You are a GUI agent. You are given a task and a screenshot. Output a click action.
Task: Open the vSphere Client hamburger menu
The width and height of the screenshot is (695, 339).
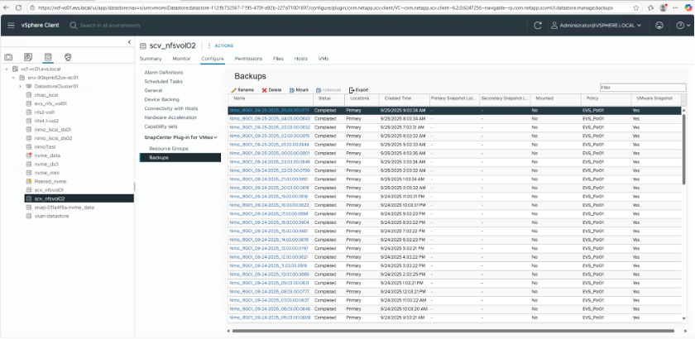click(x=12, y=26)
